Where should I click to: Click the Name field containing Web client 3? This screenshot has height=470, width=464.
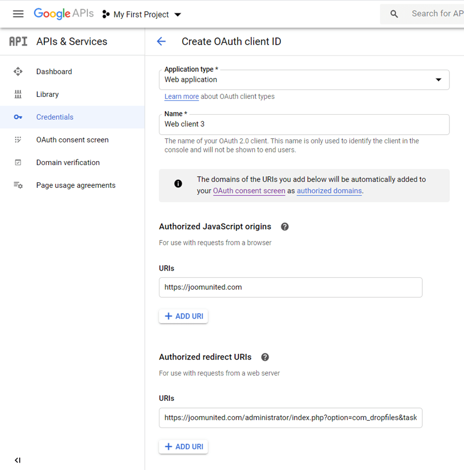(x=304, y=124)
